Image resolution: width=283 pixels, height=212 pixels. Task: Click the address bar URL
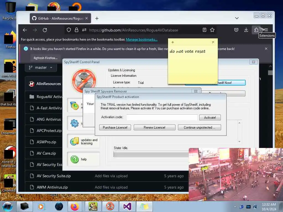coord(133,30)
